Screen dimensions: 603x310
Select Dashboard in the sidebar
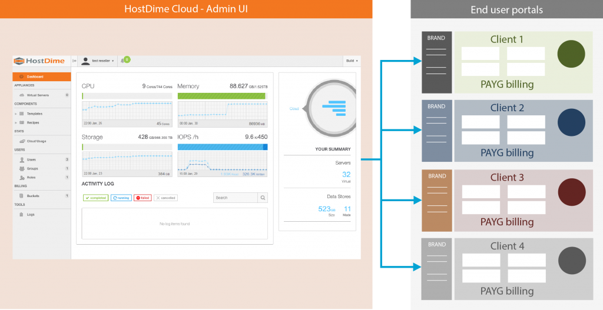[x=42, y=76]
